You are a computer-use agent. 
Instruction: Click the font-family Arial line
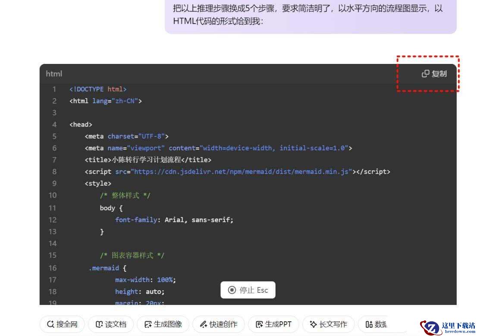point(174,220)
